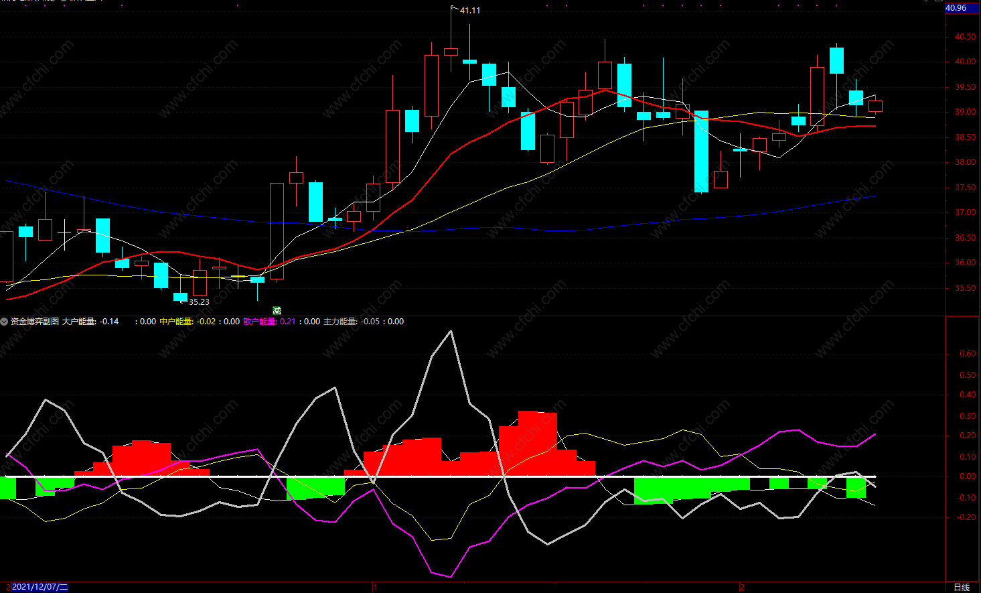Click the 0.00 indicator axis label

[x=968, y=477]
